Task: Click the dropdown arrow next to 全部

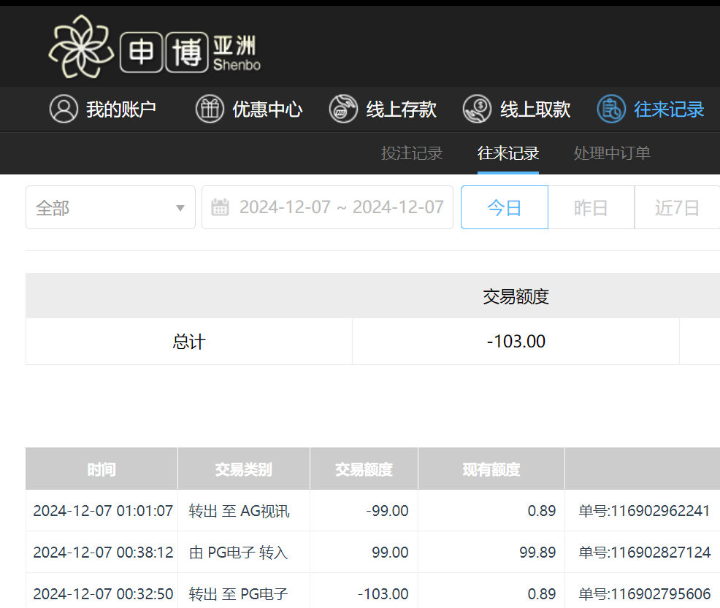Action: (180, 207)
